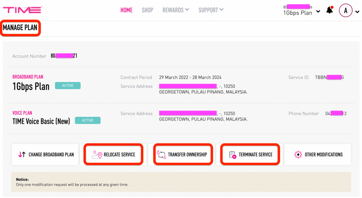
Task: Click the TIME Voice Basic Active badge
Action: point(87,120)
